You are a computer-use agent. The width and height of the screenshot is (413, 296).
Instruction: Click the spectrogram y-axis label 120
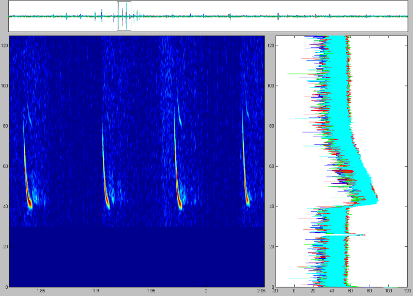pyautogui.click(x=5, y=46)
